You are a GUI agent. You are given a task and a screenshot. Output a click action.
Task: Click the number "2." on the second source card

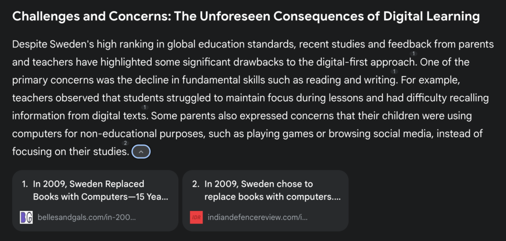point(196,184)
